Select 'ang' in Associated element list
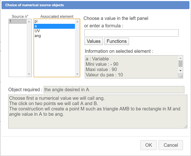 54,36
